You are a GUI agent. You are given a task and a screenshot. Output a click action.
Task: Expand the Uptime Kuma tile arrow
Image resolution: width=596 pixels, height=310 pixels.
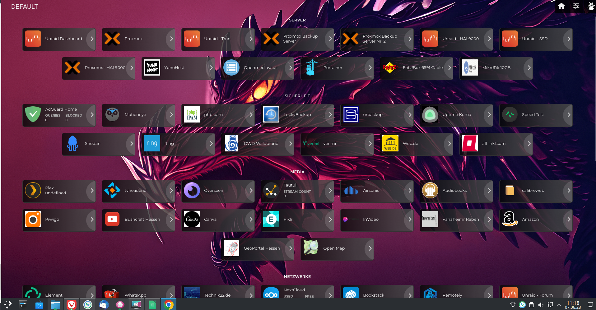click(489, 115)
